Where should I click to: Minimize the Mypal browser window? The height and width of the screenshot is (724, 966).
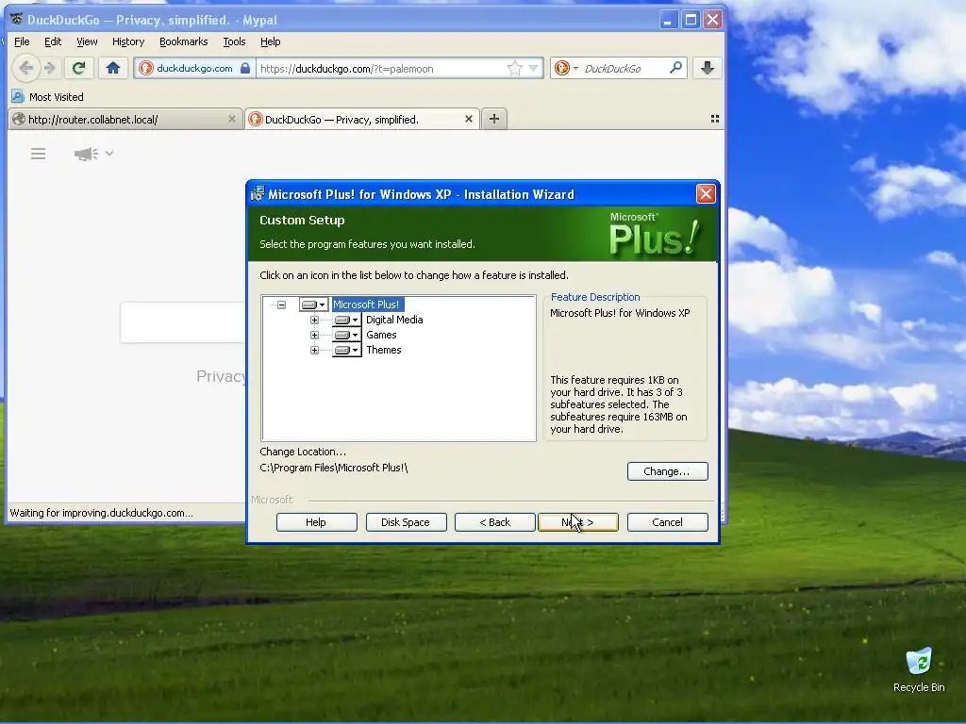click(668, 20)
